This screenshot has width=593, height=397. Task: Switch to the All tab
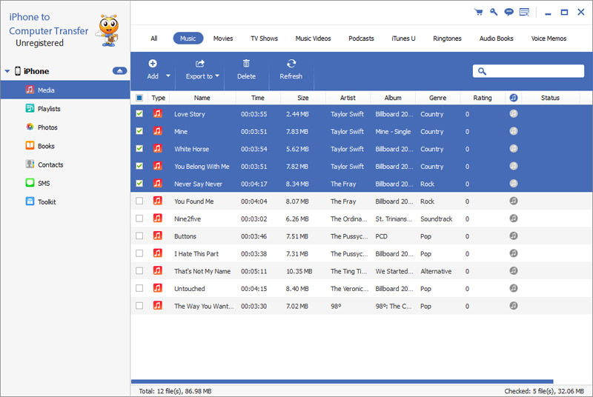tap(154, 39)
